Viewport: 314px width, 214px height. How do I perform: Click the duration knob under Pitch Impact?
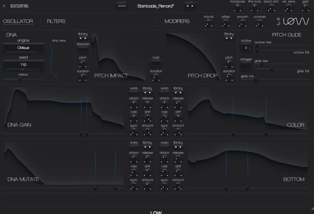click(83, 78)
